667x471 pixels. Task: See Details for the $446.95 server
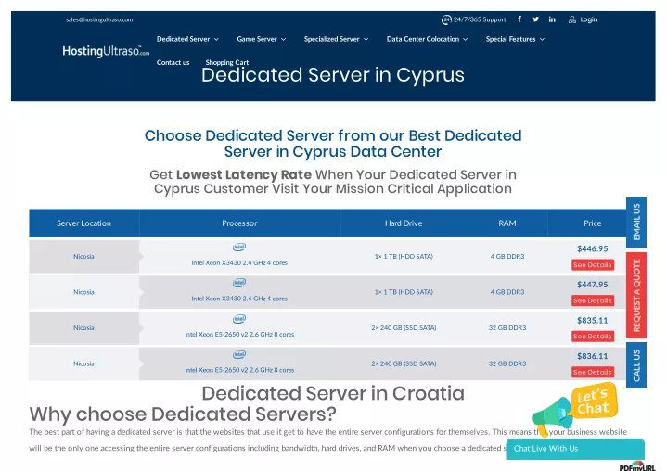[592, 265]
